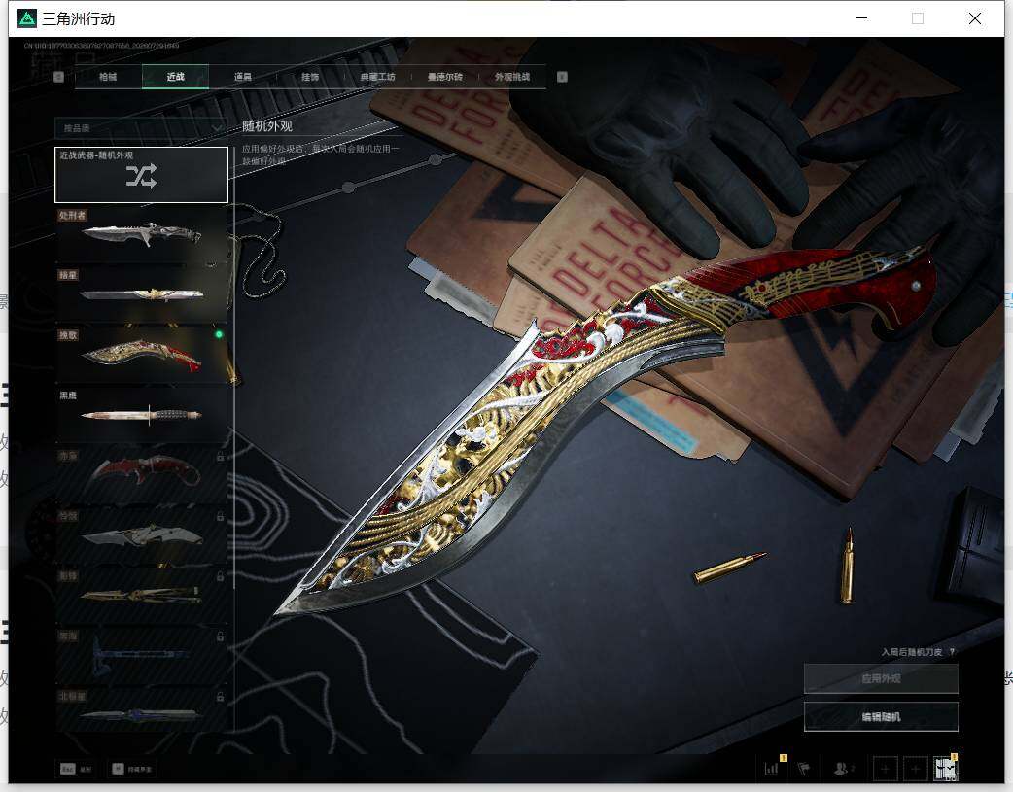Select the locked 北极星 knife thumbnail
Screen dimensions: 1013x792
(x=142, y=709)
